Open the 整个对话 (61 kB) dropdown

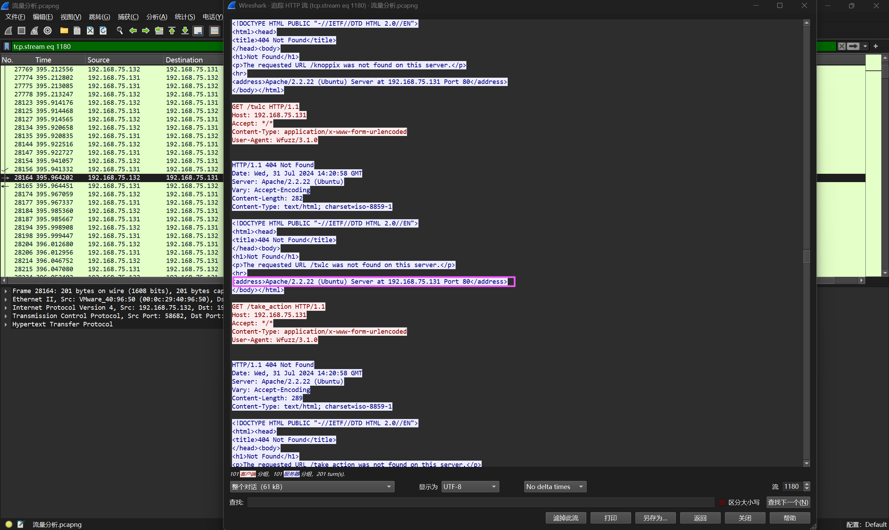pos(312,487)
